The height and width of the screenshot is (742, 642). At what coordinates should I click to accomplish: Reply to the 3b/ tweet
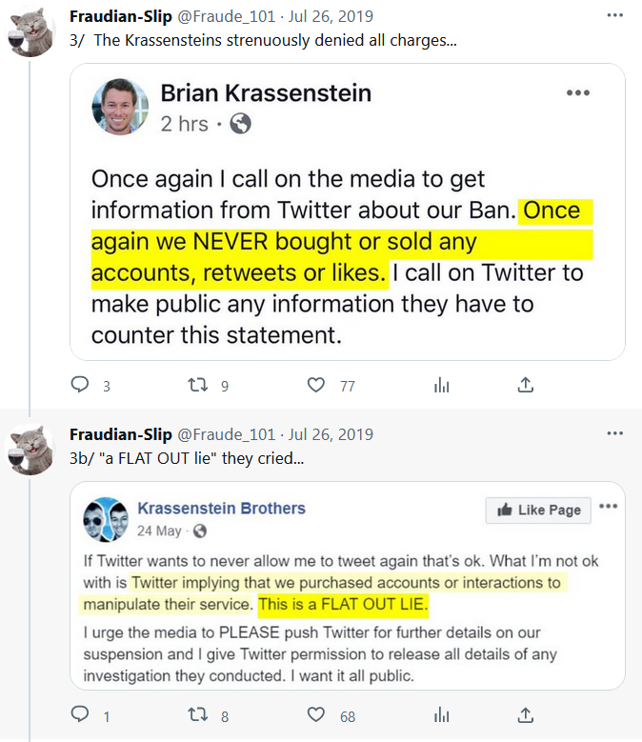tap(81, 714)
